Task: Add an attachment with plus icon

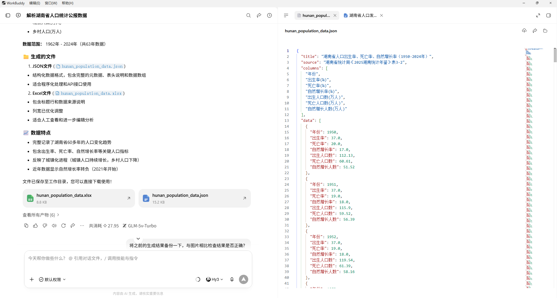Action: (x=32, y=279)
